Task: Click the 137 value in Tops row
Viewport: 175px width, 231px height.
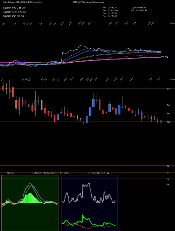Action: point(80,23)
